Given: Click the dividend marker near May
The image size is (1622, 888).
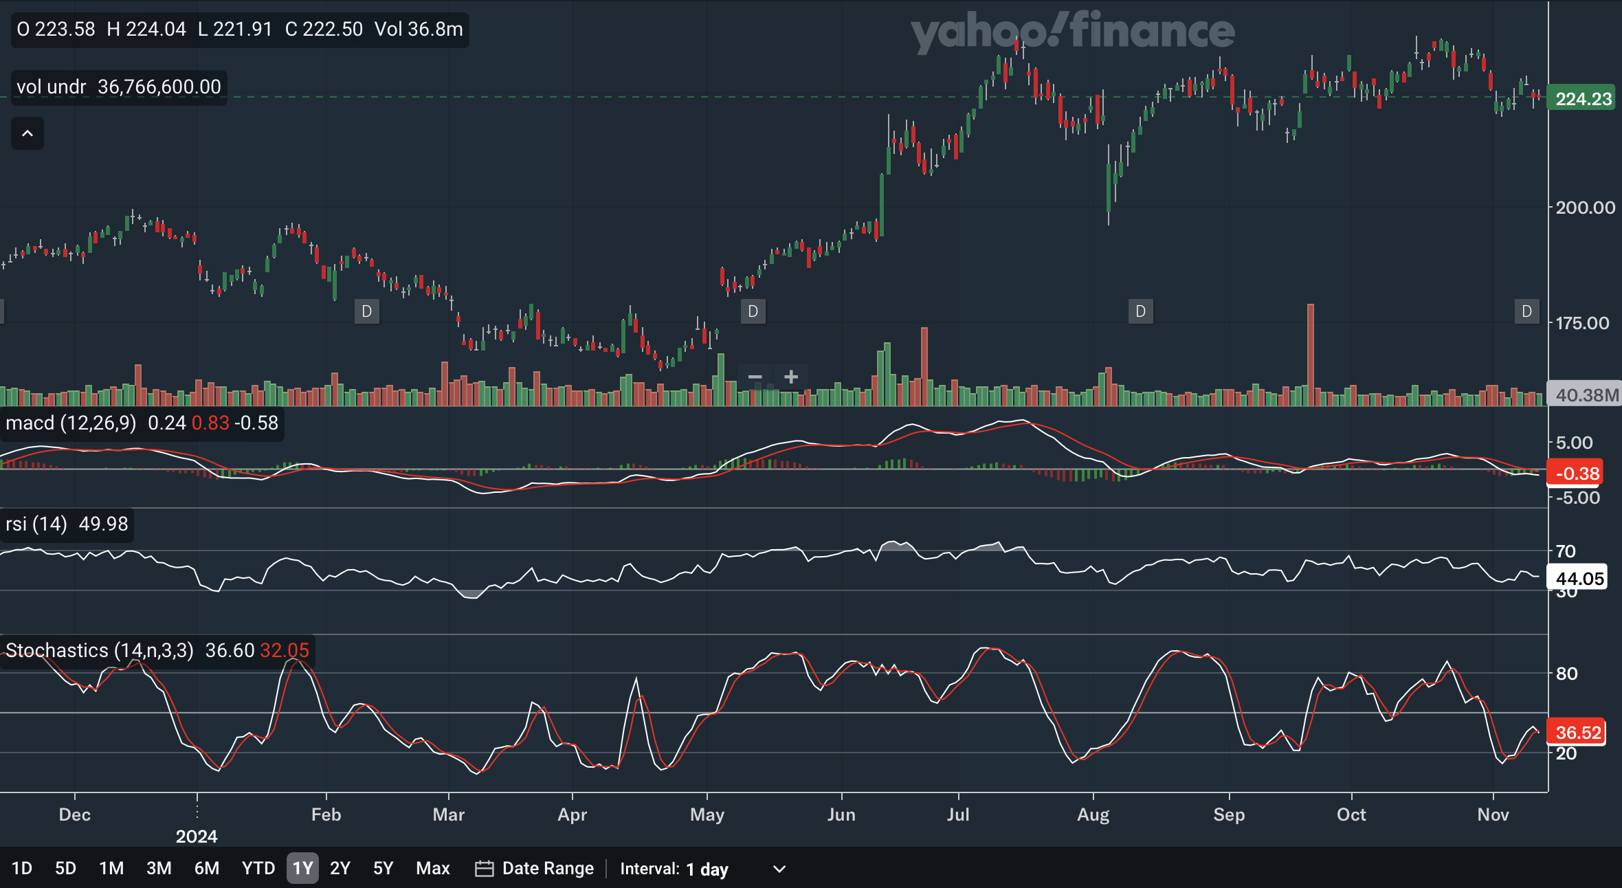Looking at the screenshot, I should (x=753, y=311).
